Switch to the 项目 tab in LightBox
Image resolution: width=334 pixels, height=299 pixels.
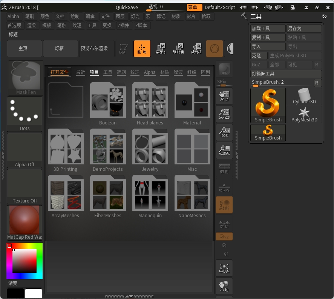pos(94,72)
